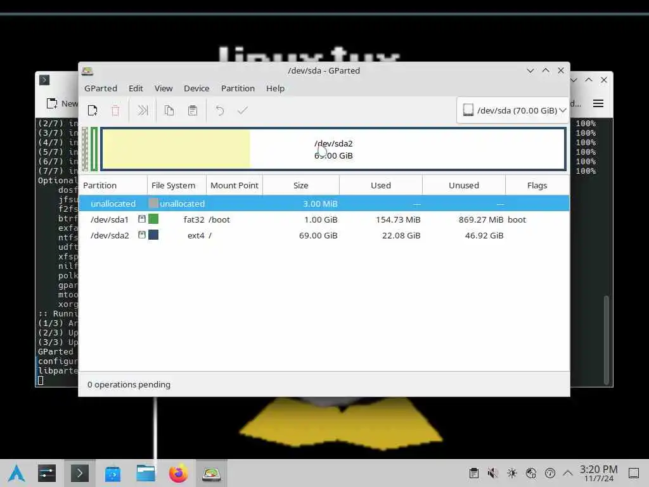Select the /dev/sda1 partition row

pos(324,219)
